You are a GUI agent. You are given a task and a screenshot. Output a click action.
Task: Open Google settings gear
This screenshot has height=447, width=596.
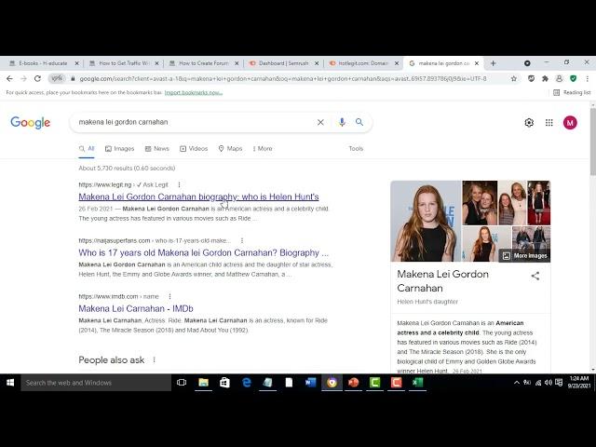click(529, 122)
